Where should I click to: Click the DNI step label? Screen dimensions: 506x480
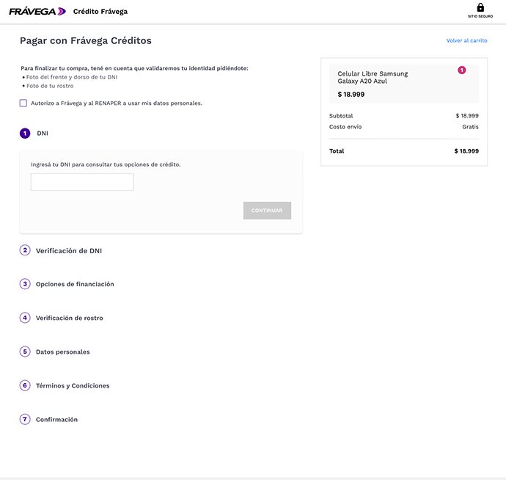tap(43, 134)
